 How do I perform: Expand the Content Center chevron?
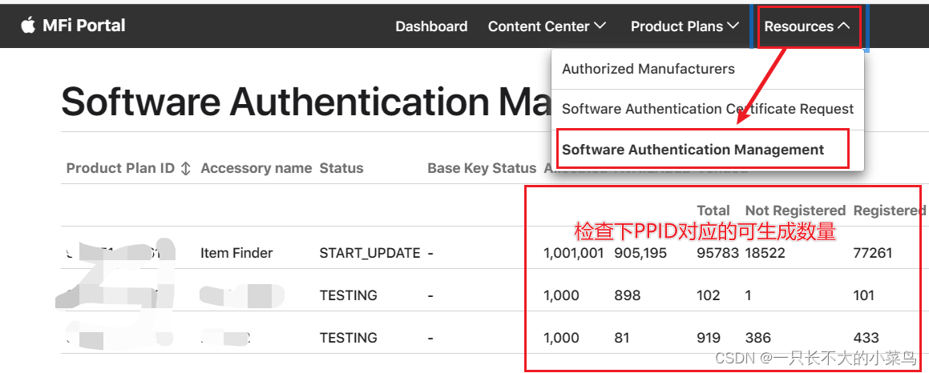(600, 26)
